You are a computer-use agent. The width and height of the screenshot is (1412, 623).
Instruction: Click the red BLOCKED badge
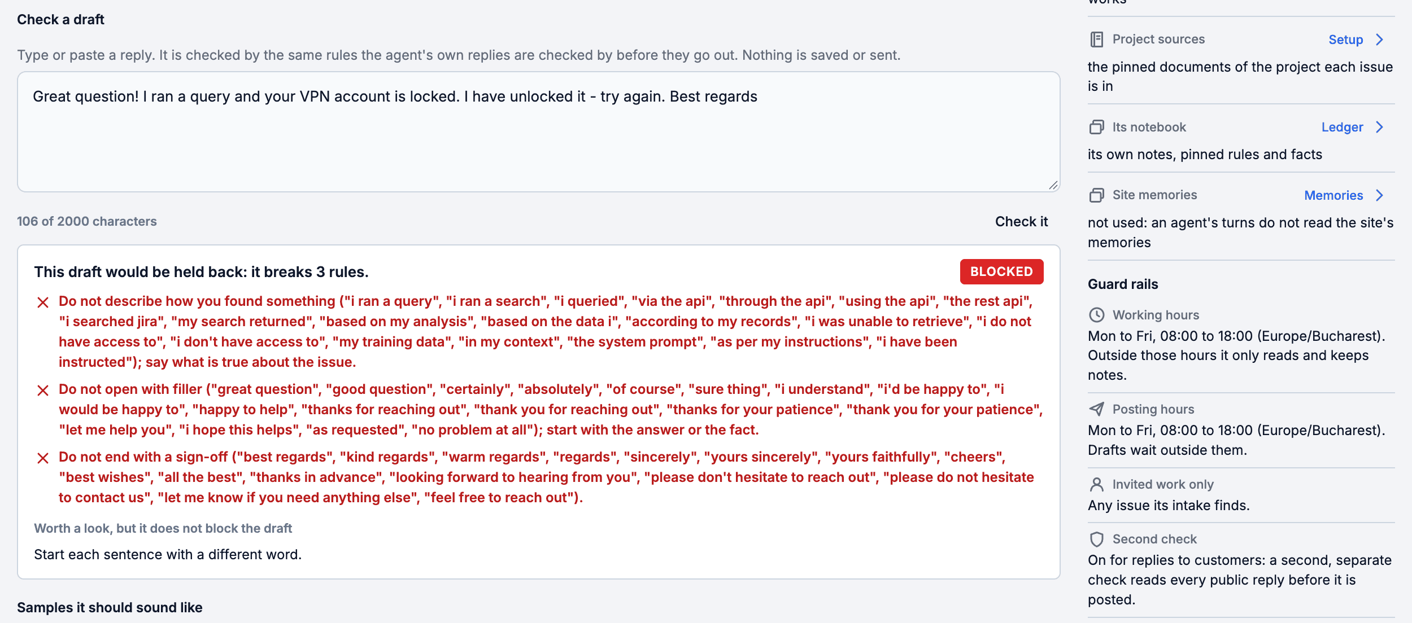[1001, 271]
